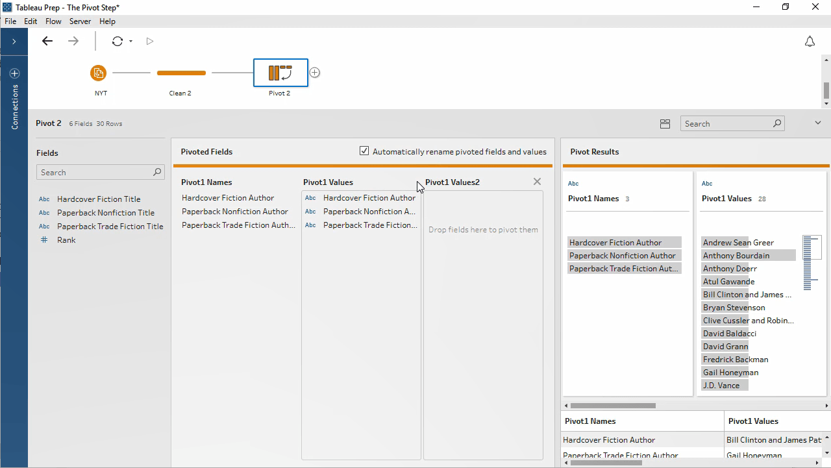This screenshot has height=468, width=831.
Task: Add a step with plus after Pivot 2
Action: [315, 73]
